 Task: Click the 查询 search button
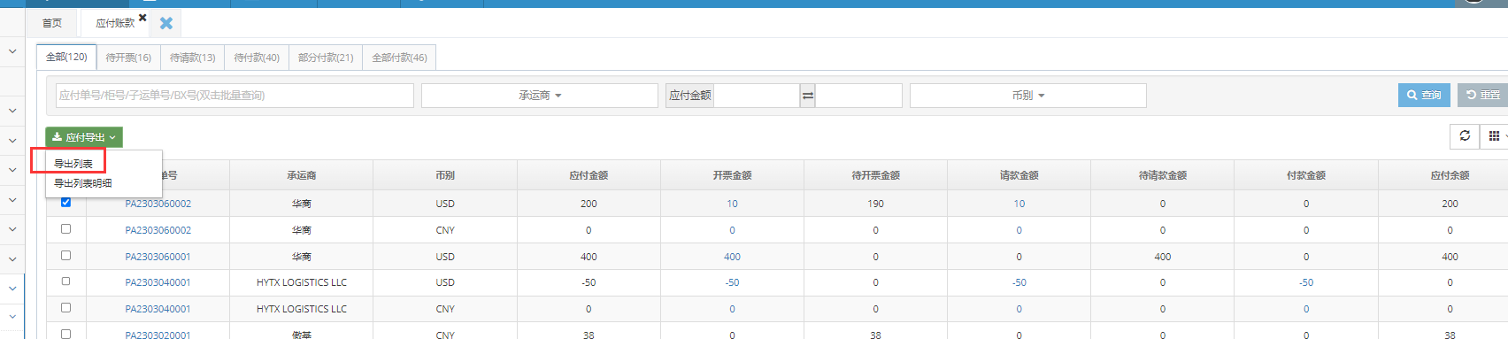(1424, 95)
